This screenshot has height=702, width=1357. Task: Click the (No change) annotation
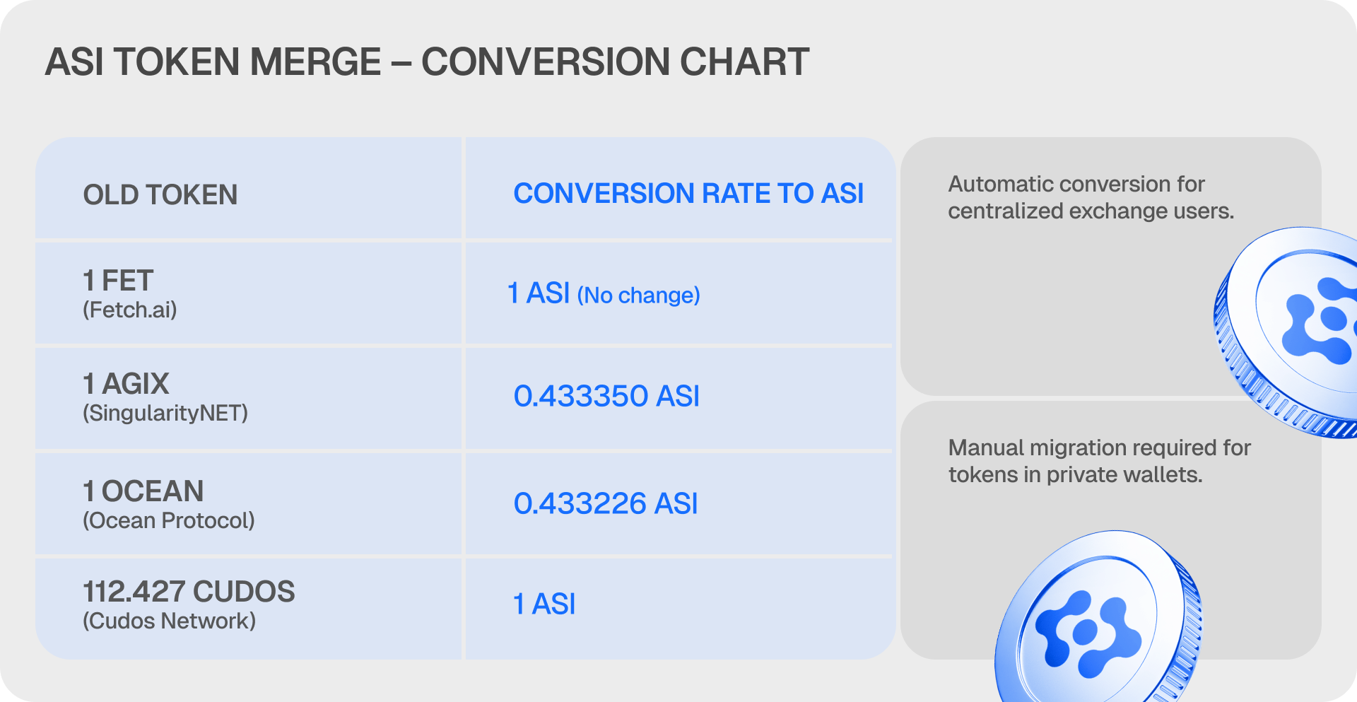click(x=639, y=295)
